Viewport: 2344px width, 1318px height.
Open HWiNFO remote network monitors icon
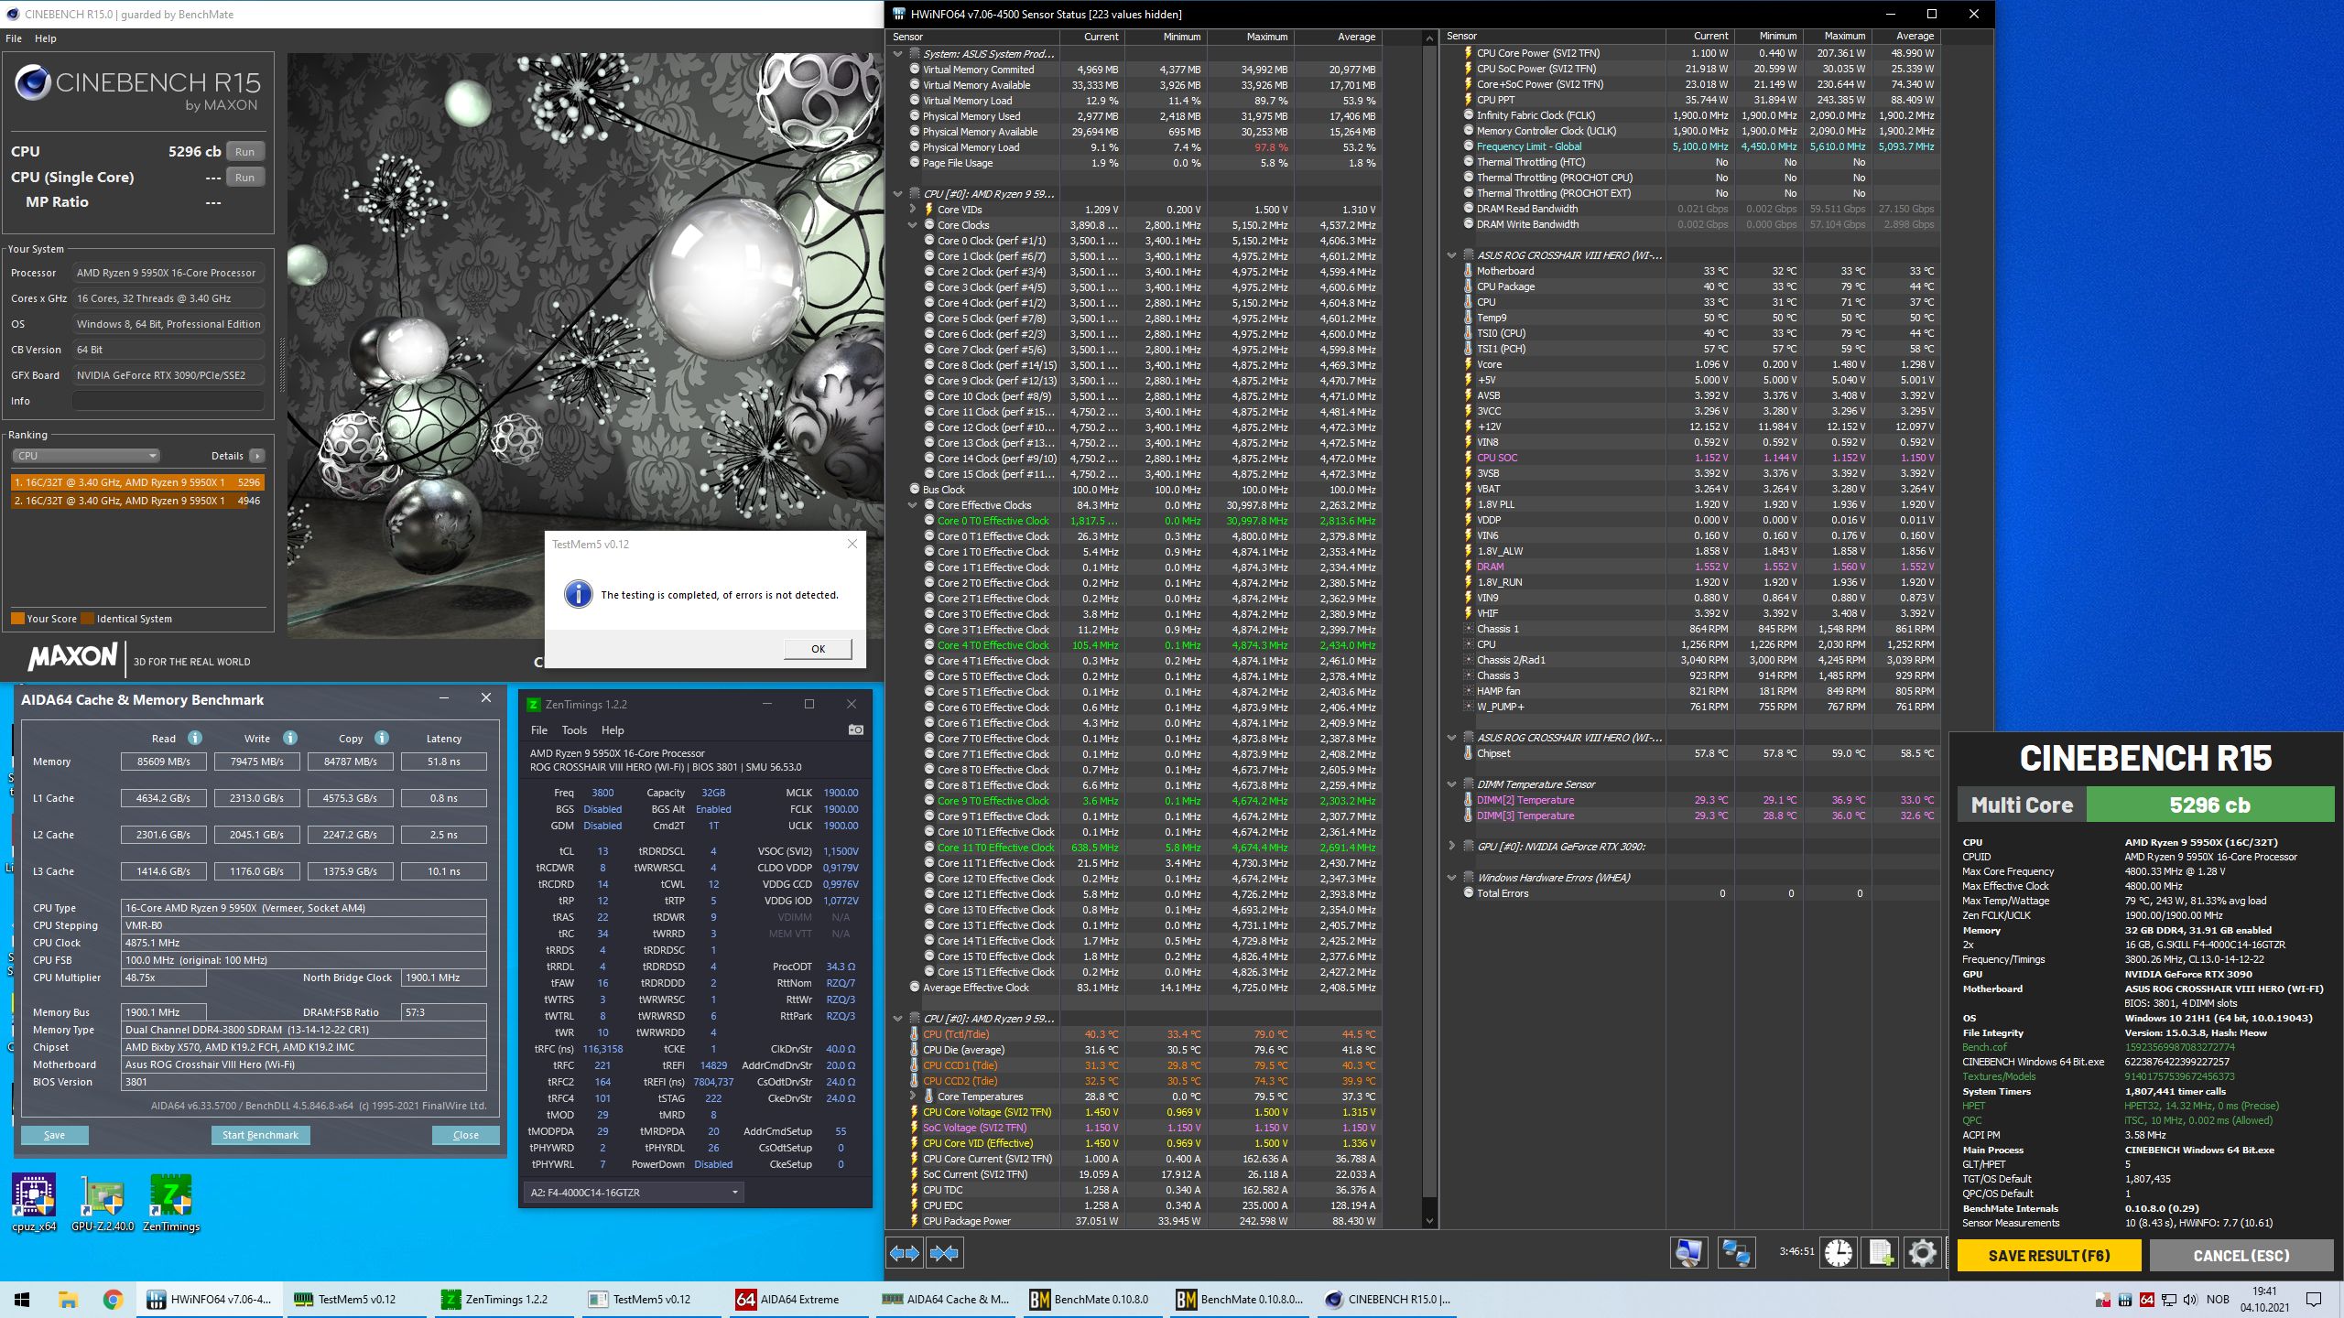pos(1736,1252)
